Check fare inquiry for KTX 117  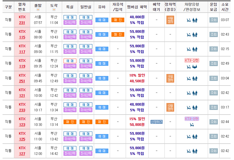pos(213,49)
